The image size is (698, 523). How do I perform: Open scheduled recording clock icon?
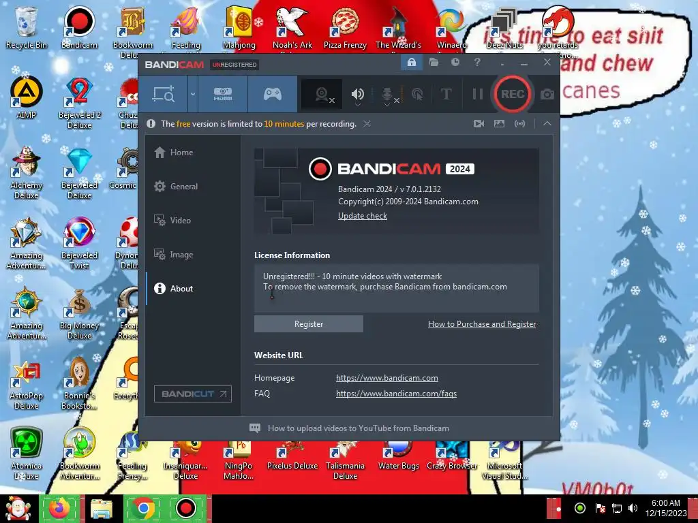click(455, 62)
